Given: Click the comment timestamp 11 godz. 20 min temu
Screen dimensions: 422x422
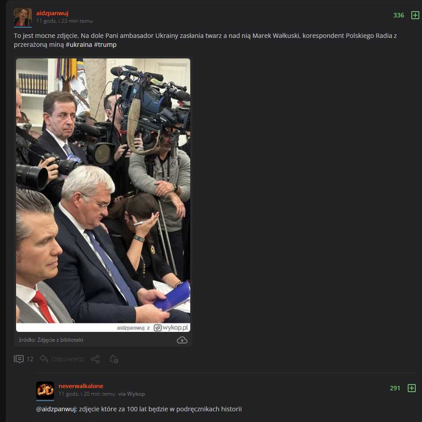Looking at the screenshot, I should [x=87, y=394].
